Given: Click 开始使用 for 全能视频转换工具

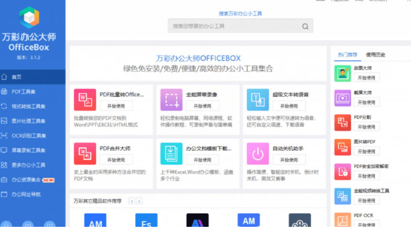Looking at the screenshot, I should (x=367, y=200).
